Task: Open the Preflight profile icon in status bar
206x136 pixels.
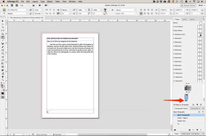Action: pyautogui.click(x=33, y=134)
